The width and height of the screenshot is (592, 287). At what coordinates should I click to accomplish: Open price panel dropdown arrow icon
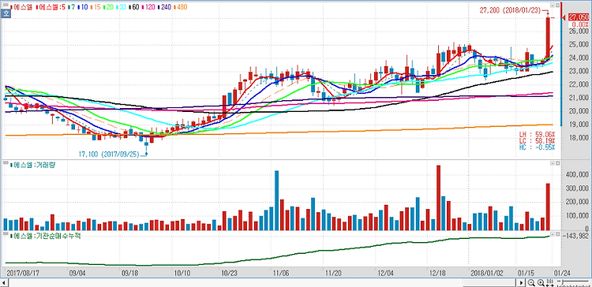[552, 6]
